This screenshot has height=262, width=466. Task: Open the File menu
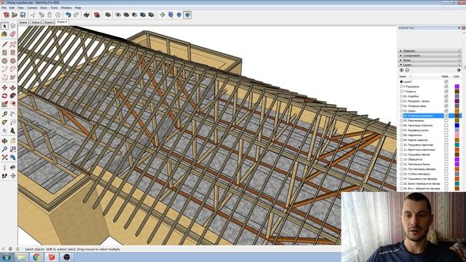click(x=4, y=7)
